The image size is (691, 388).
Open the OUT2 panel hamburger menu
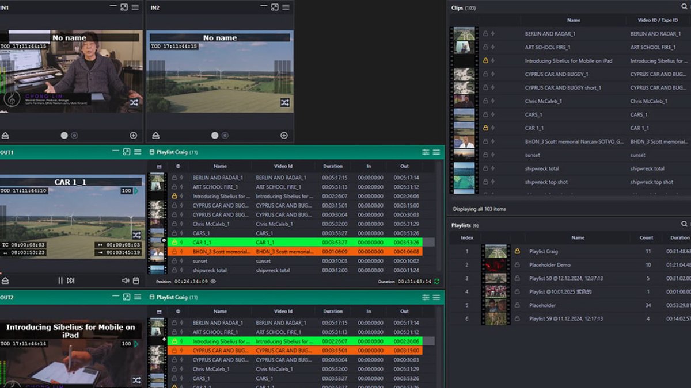[x=138, y=297]
